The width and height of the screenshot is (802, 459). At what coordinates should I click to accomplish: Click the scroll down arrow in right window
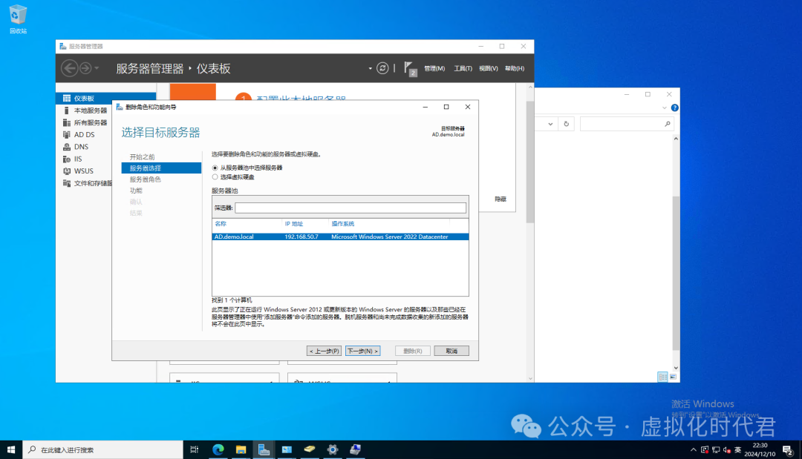(676, 368)
